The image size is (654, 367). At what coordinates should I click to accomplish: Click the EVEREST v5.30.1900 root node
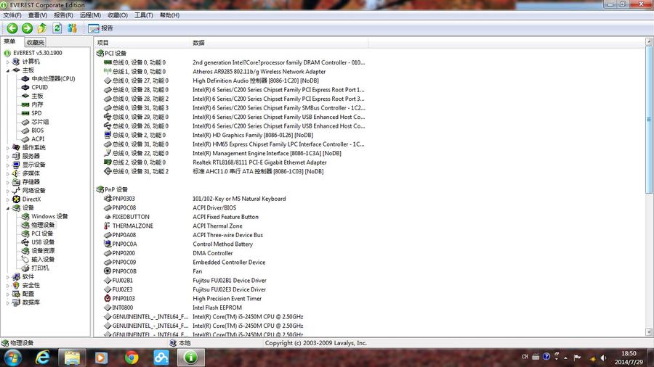click(37, 53)
